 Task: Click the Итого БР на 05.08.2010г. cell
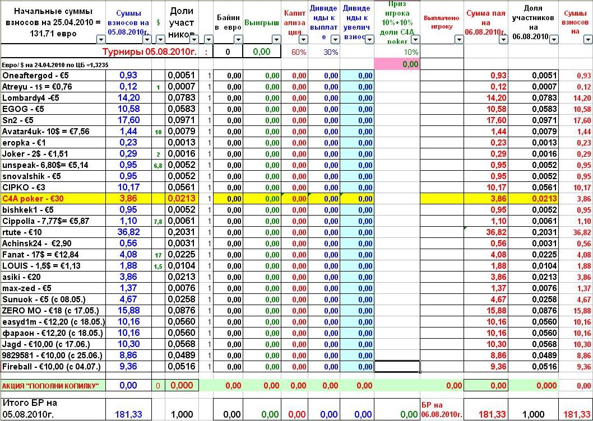pyautogui.click(x=53, y=409)
